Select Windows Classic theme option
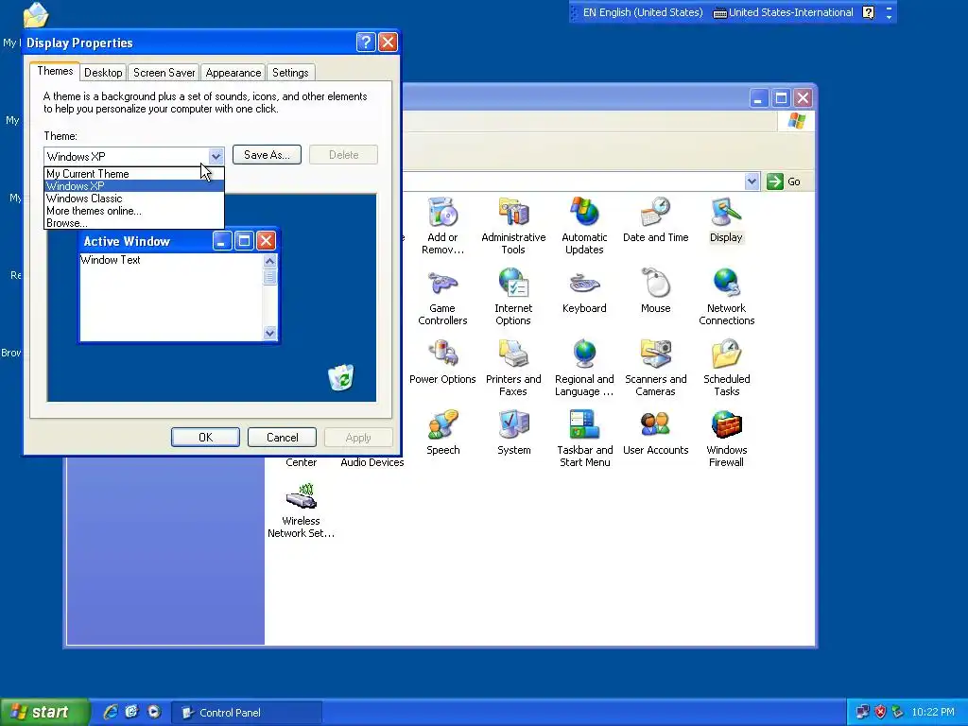968x726 pixels. point(134,199)
